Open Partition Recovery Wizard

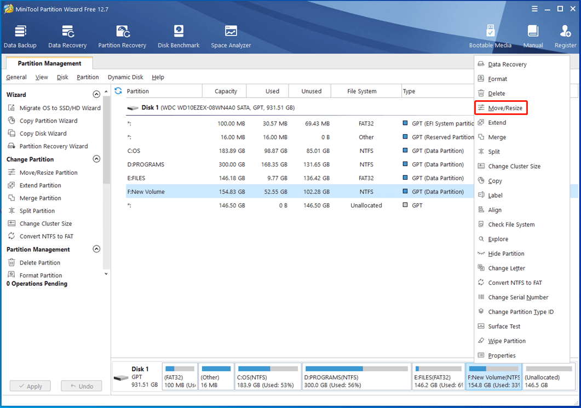point(48,146)
